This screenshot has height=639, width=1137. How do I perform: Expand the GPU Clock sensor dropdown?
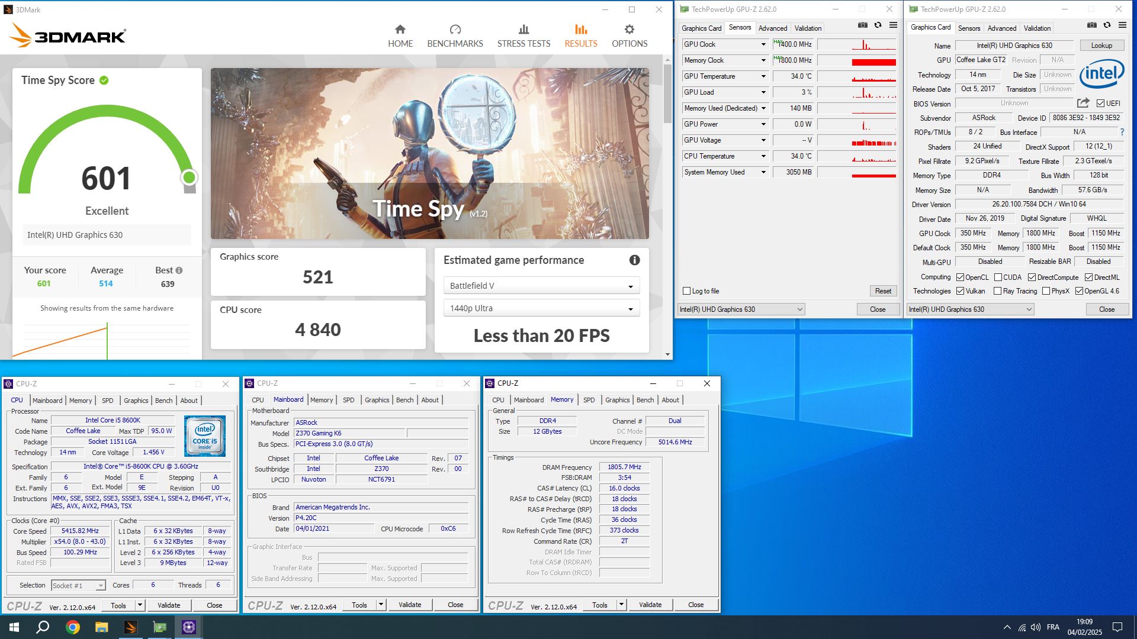[763, 44]
